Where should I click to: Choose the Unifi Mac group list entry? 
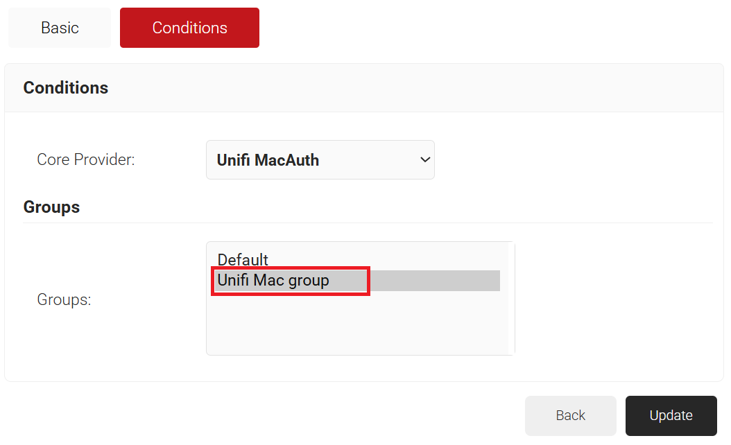click(273, 281)
